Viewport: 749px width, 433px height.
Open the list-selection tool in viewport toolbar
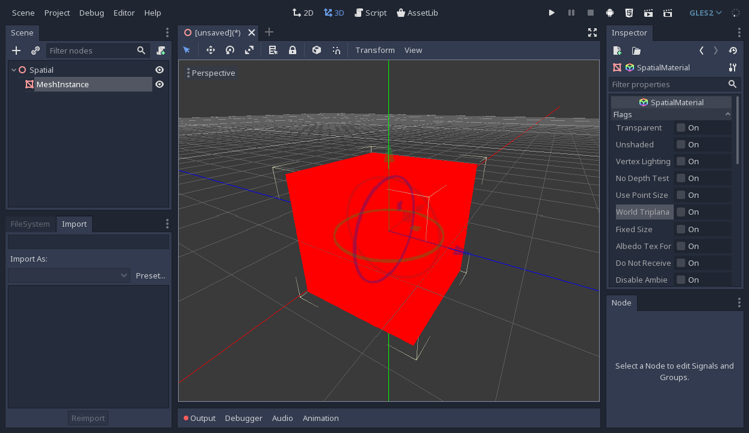[273, 50]
